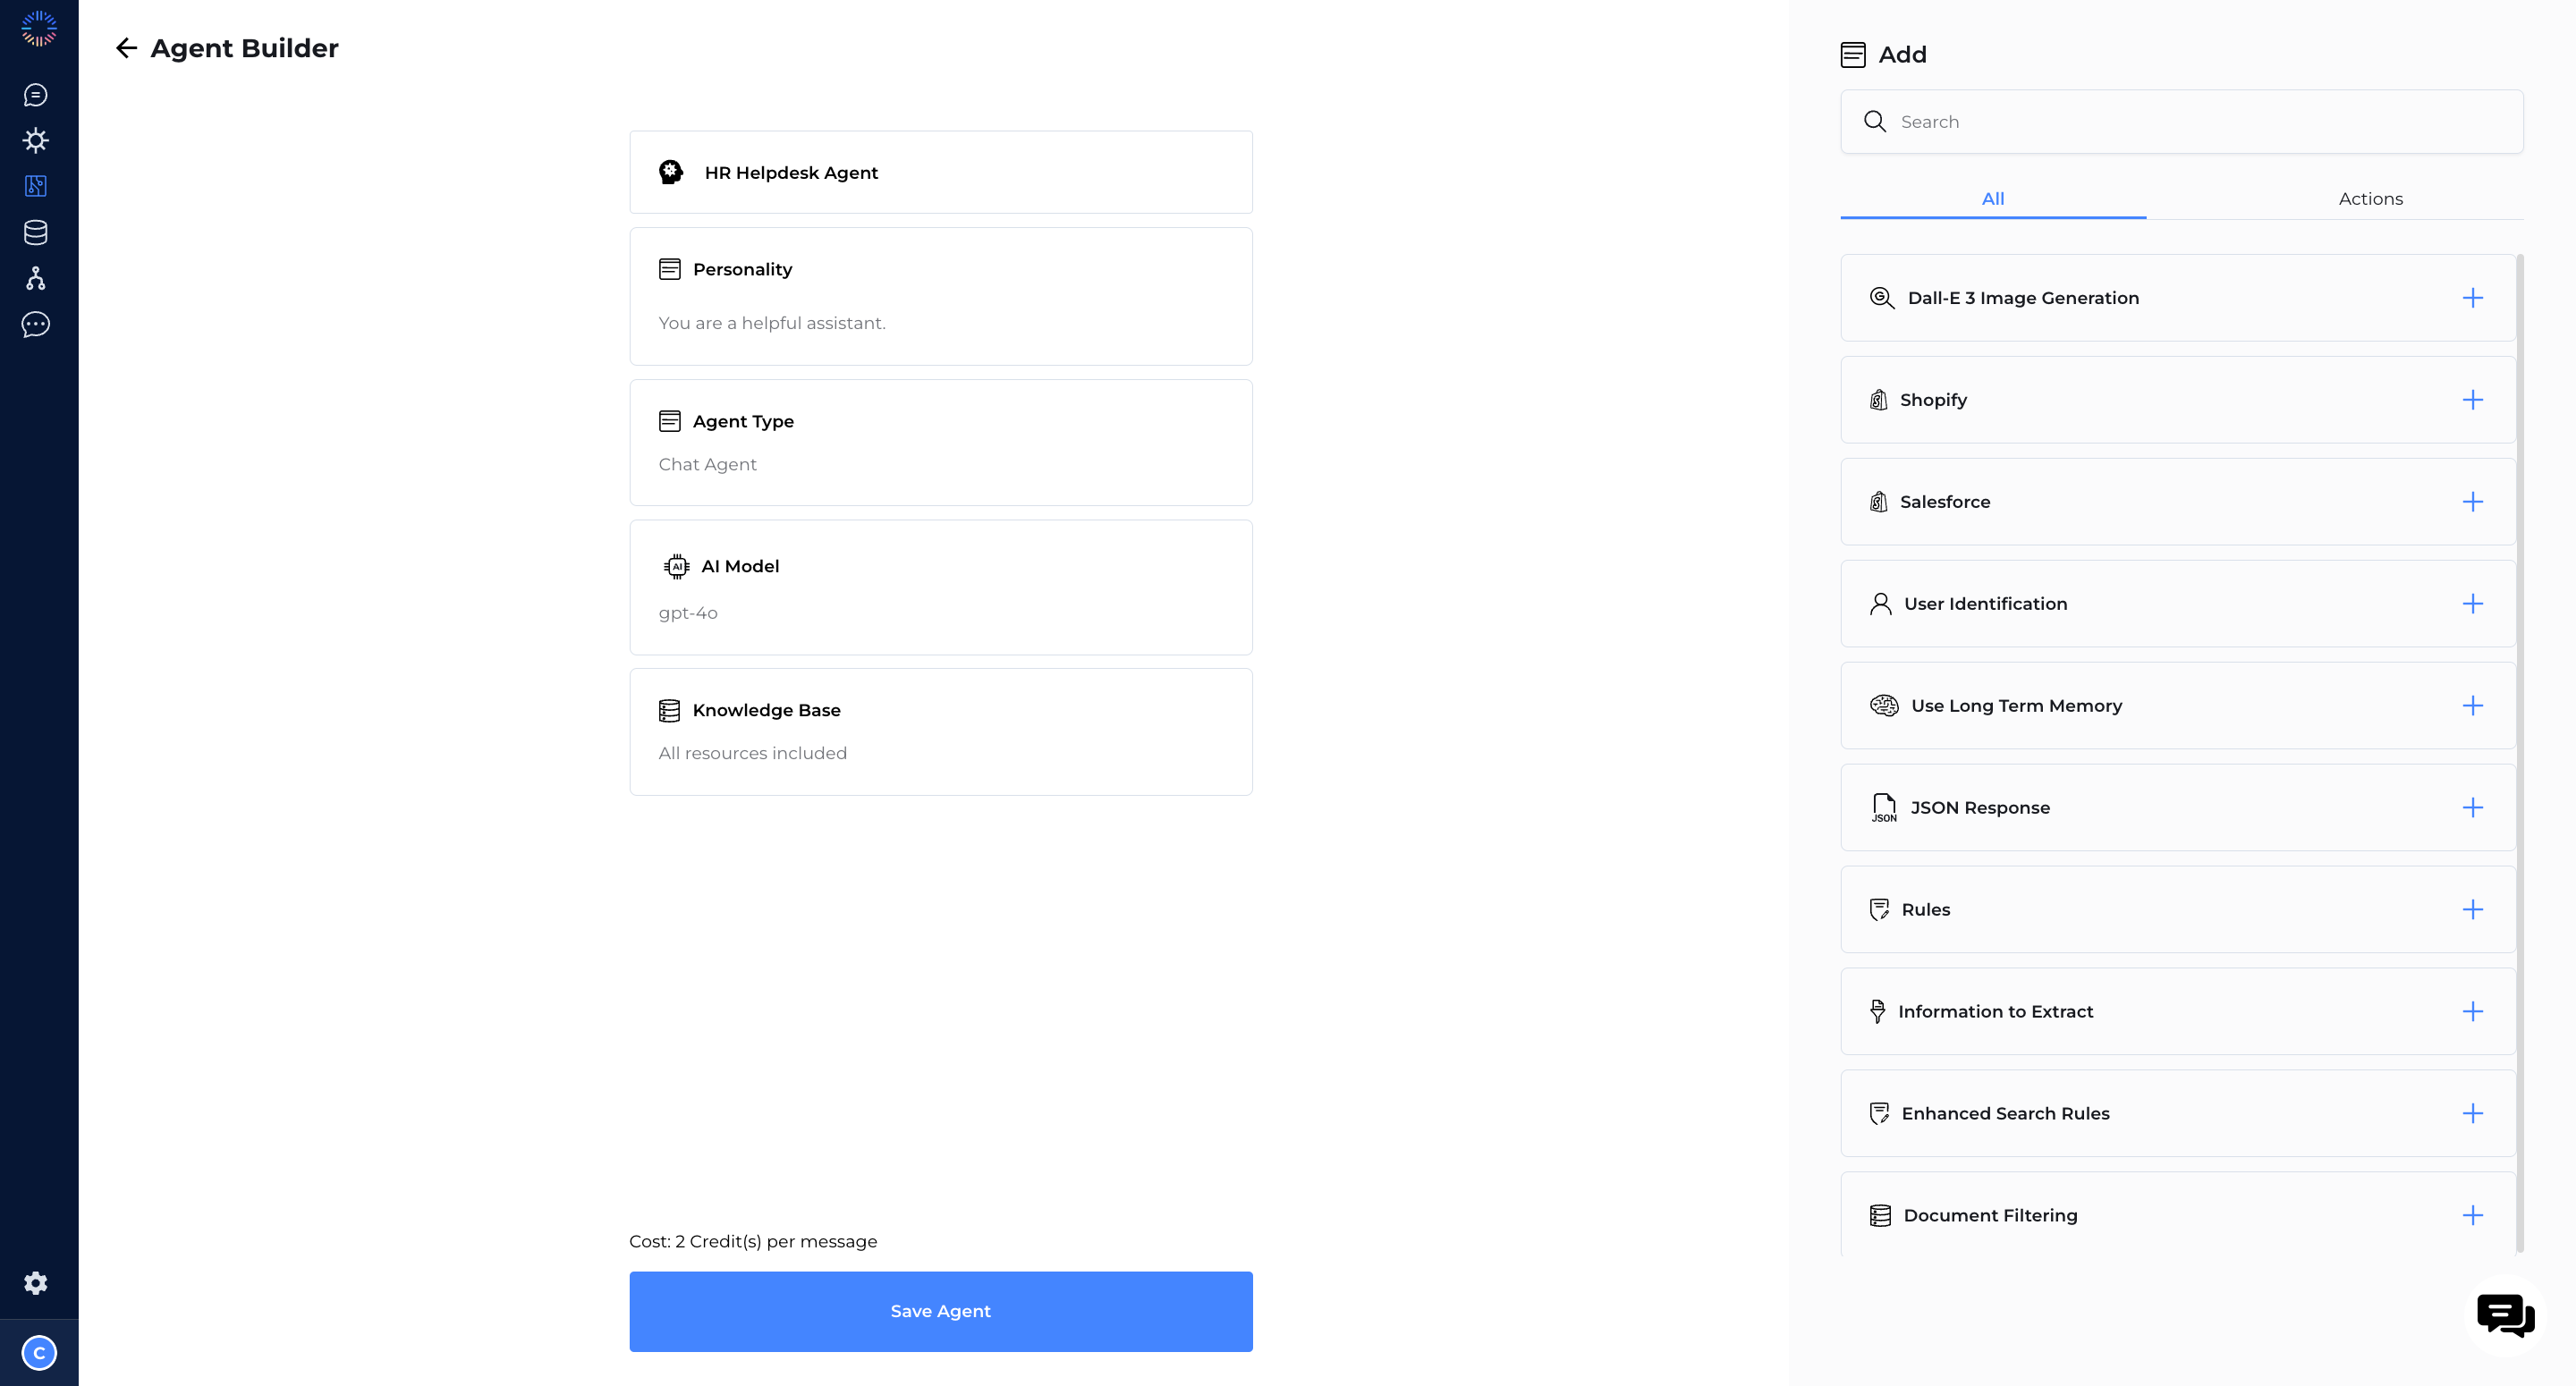Click the Dall-E 3 Image Generation icon

click(x=1881, y=297)
